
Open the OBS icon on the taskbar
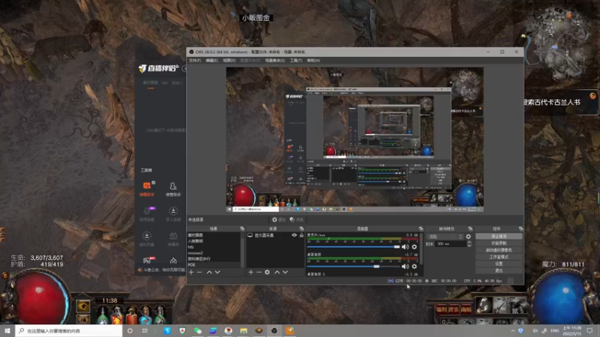pos(274,330)
